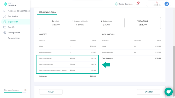Click the Liquidación wallet icon

5,22
